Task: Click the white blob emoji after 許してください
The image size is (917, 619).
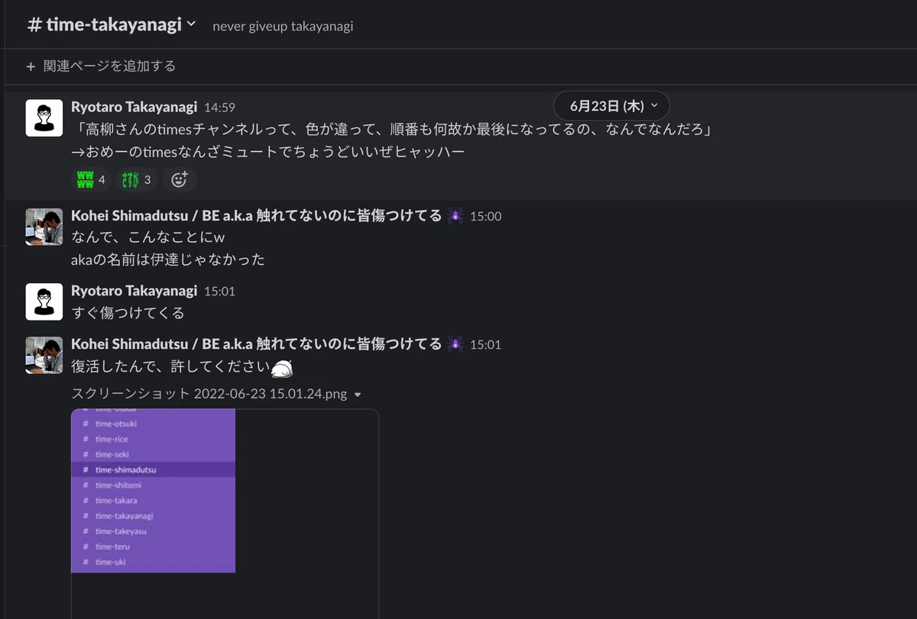Action: [x=282, y=369]
